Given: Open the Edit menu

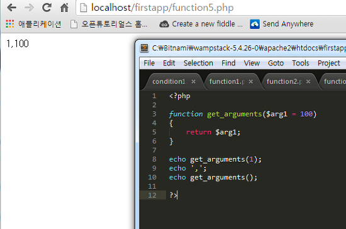Looking at the screenshot, I should click(x=169, y=64).
